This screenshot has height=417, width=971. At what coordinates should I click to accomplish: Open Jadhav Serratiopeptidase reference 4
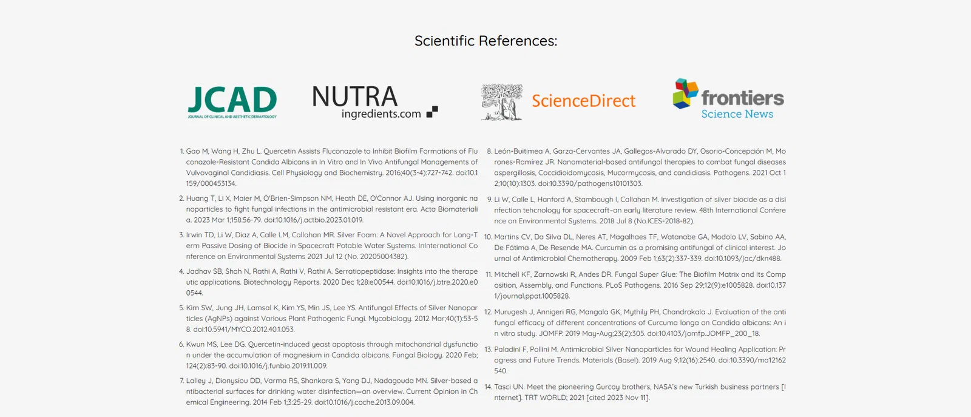(331, 282)
